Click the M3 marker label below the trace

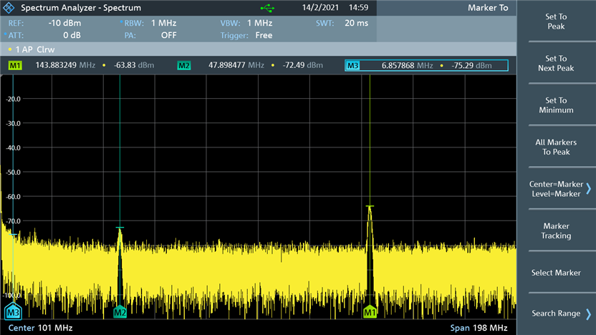[13, 312]
